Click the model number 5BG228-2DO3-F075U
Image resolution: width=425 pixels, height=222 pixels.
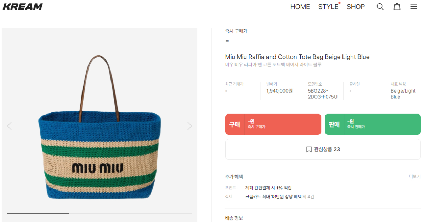(322, 94)
